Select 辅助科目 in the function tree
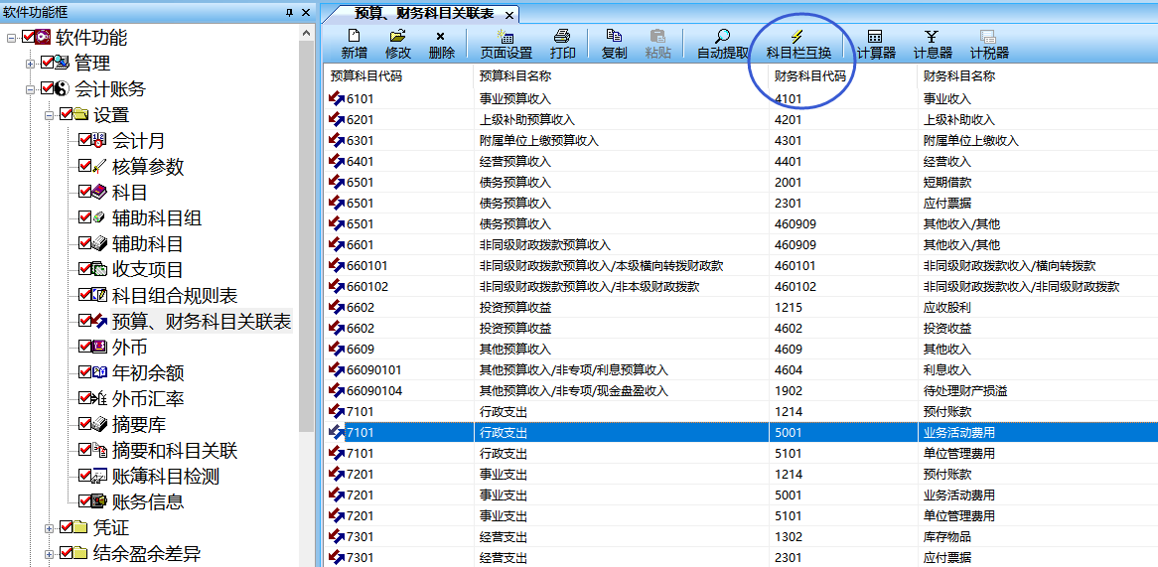The height and width of the screenshot is (567, 1158). click(147, 244)
